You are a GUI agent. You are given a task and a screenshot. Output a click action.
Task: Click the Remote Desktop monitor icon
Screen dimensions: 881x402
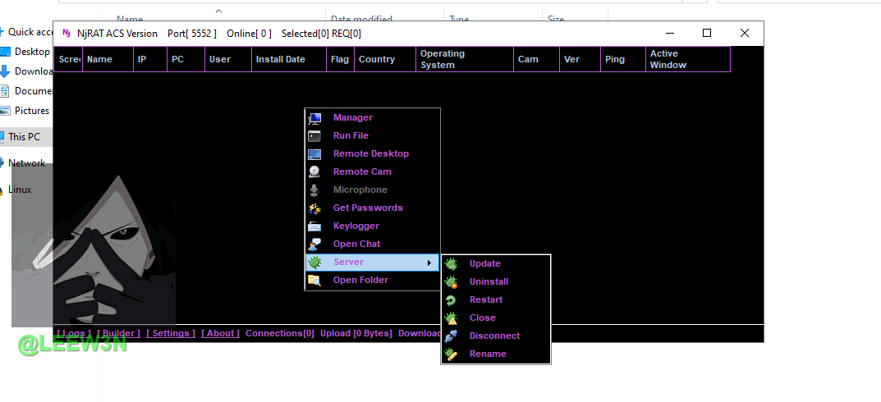(x=314, y=154)
